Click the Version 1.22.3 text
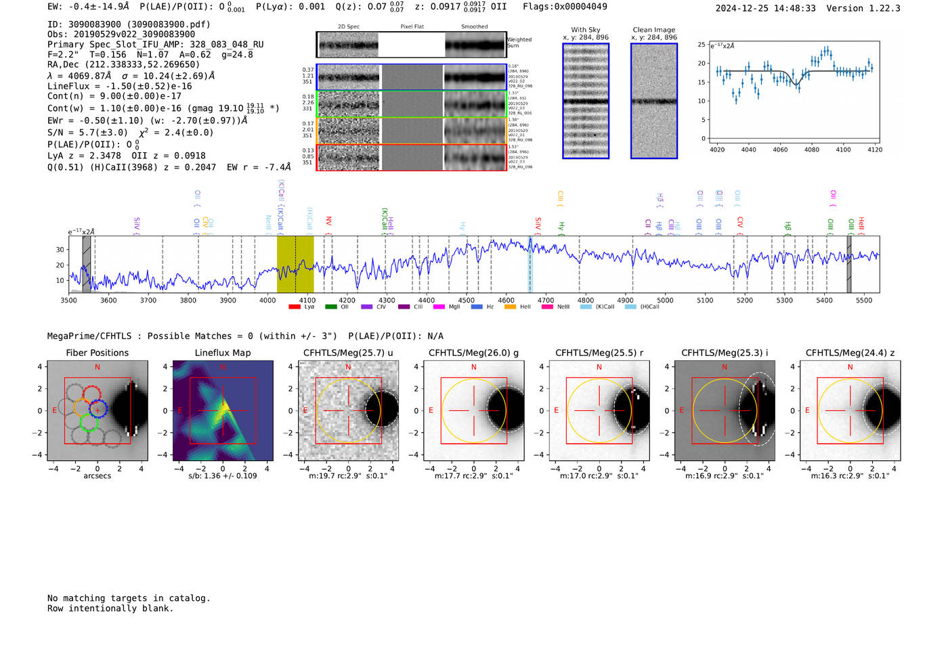Screen dimensions: 948x645 (863, 8)
